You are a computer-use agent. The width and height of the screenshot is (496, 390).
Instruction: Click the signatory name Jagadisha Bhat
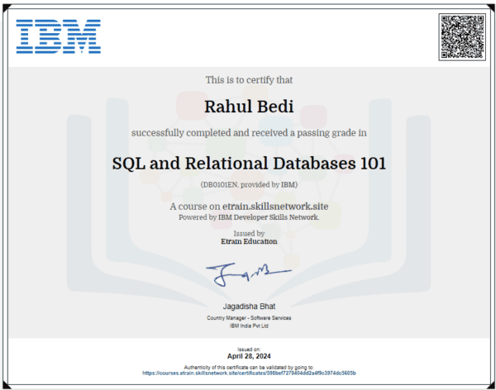(248, 307)
